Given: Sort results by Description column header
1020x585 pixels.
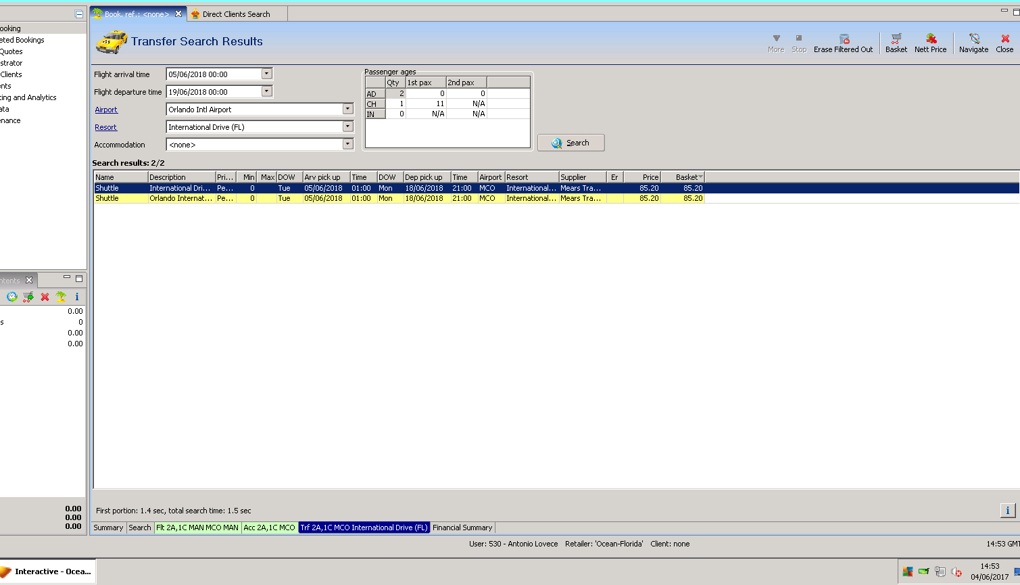Looking at the screenshot, I should point(182,177).
